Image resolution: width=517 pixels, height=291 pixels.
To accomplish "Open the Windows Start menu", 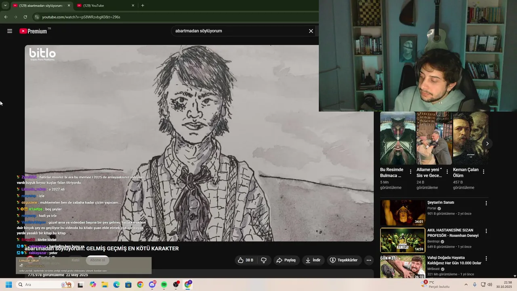I will coord(8,285).
